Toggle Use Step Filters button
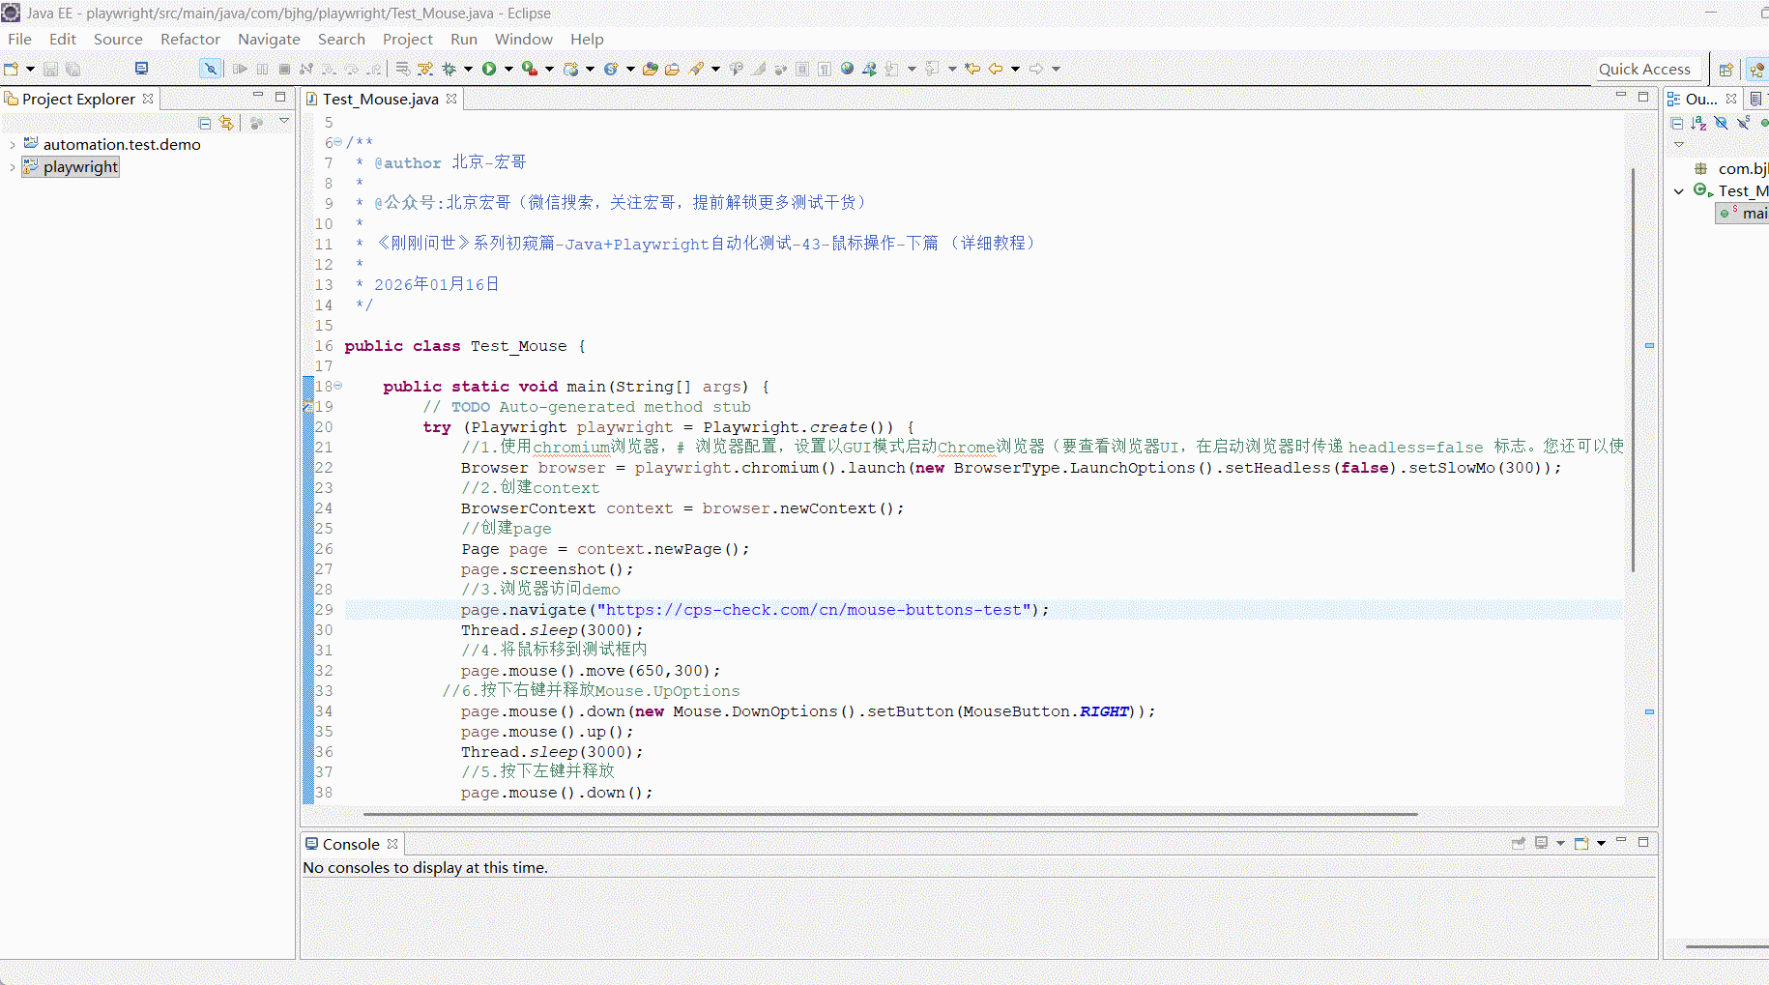Screen dimensions: 1769x985 pyautogui.click(x=424, y=69)
